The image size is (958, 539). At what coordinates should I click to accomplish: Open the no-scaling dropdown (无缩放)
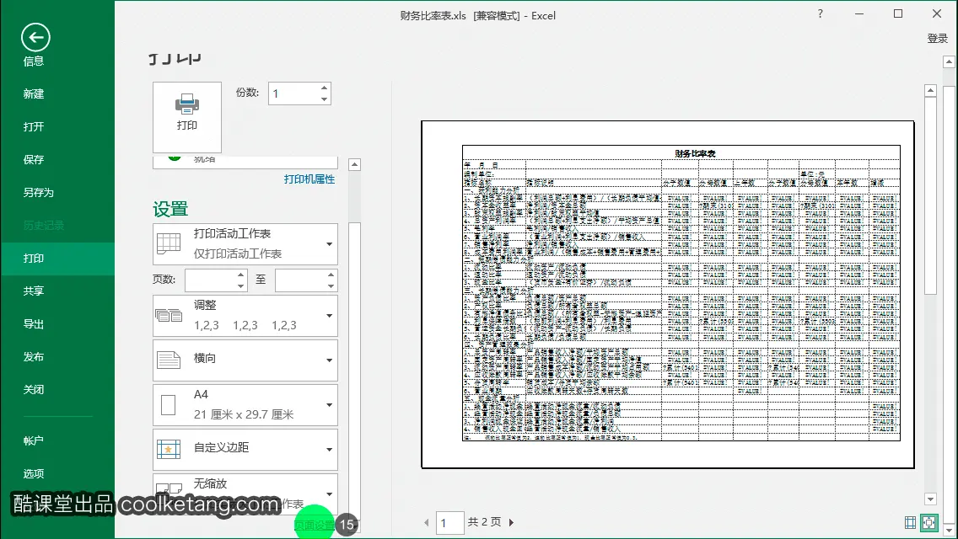tap(245, 494)
